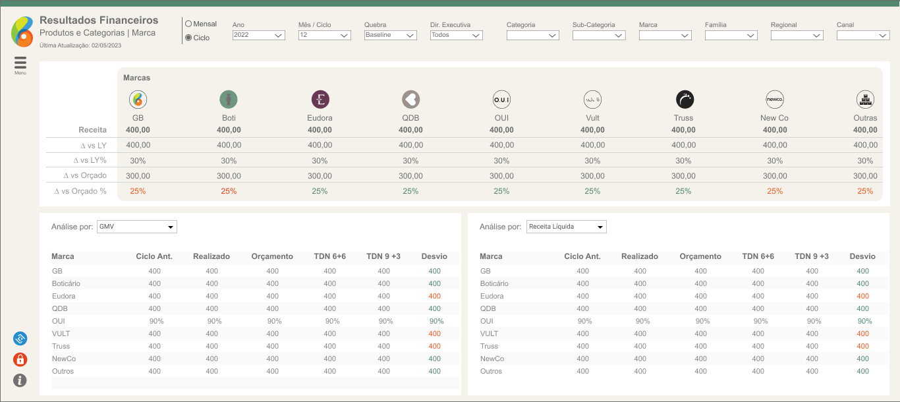Click the gray info icon
The image size is (900, 402).
[20, 380]
